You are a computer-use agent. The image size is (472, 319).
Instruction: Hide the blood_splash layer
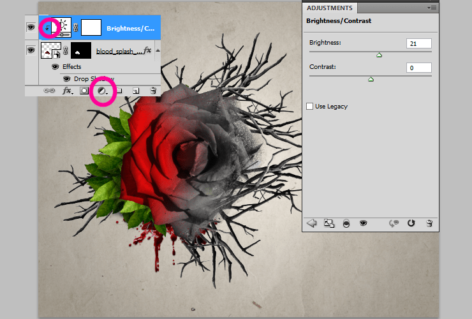click(31, 50)
